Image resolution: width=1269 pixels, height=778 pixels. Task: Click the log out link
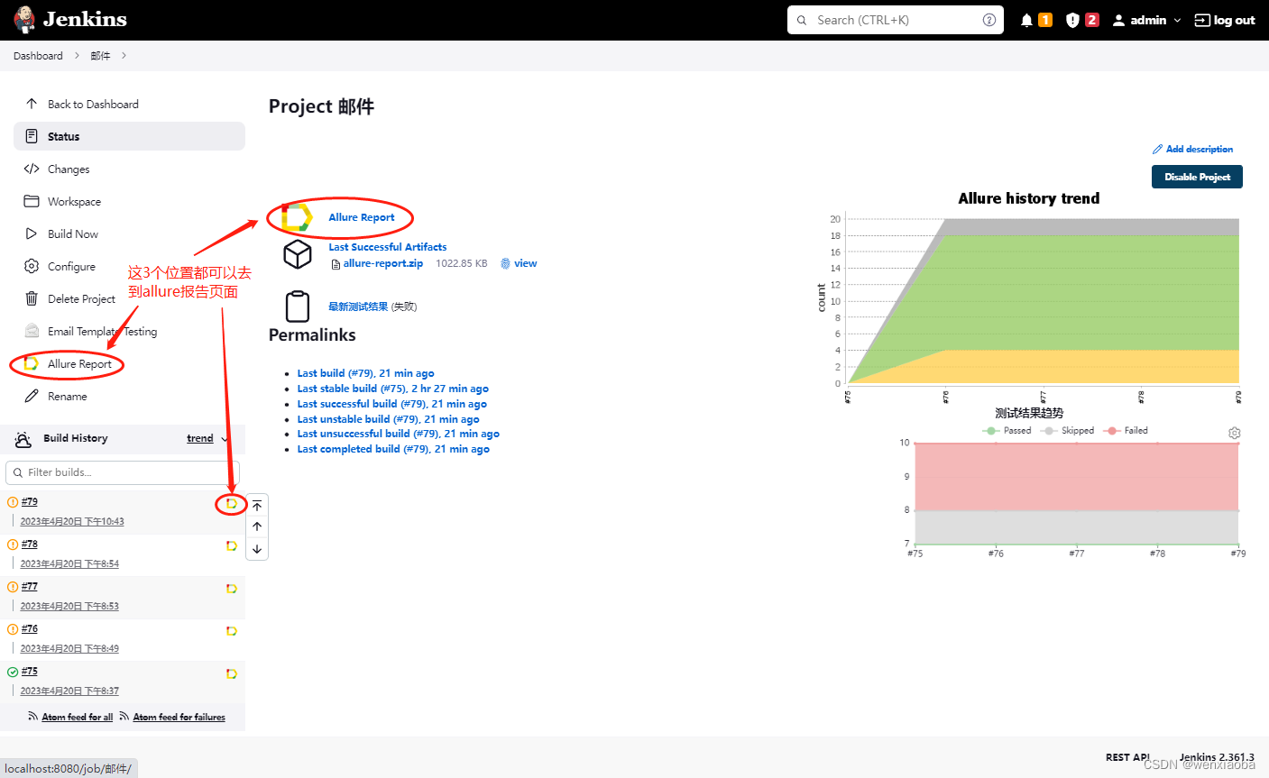click(x=1225, y=20)
